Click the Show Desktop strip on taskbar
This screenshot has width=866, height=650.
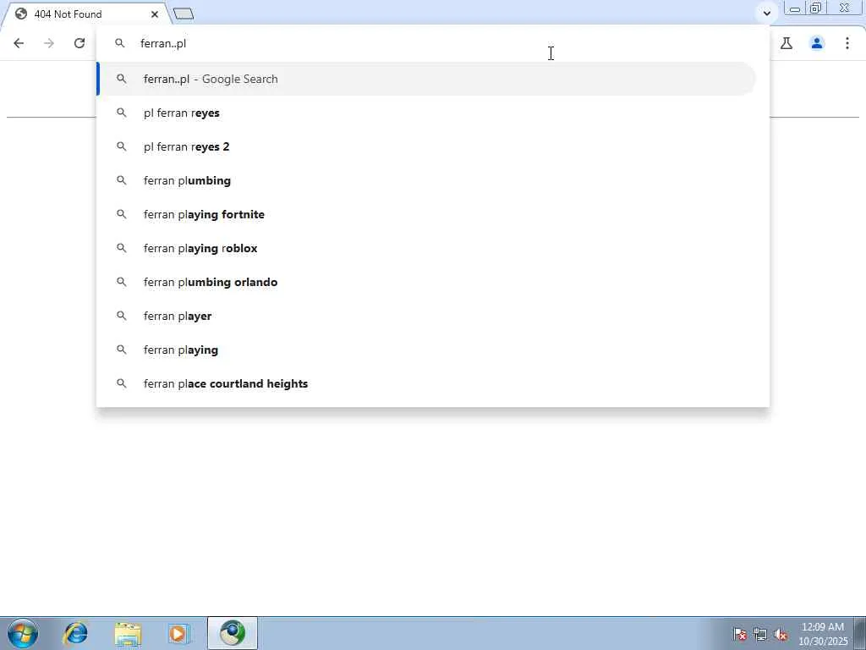tap(860, 633)
